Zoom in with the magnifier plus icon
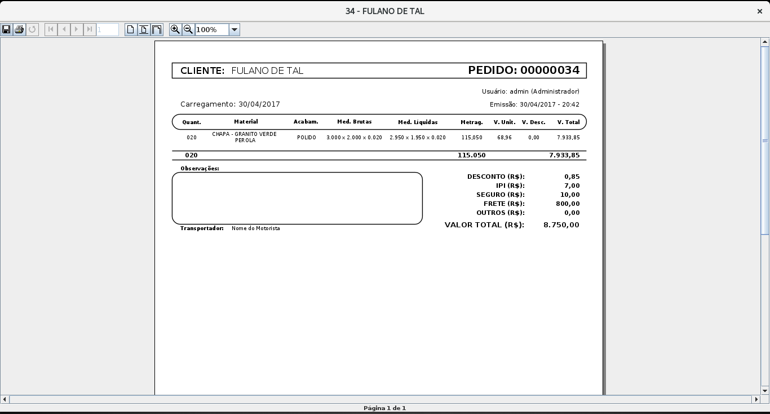Screen dimensions: 770x414 175,29
